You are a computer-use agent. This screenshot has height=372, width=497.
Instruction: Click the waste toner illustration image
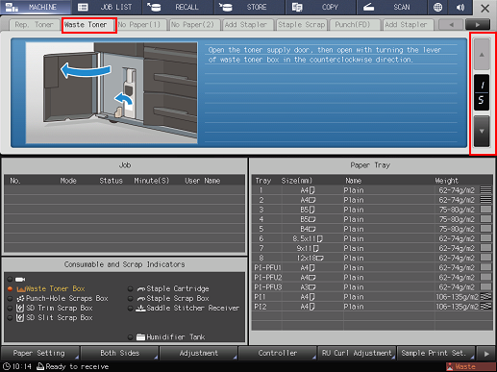pyautogui.click(x=112, y=92)
